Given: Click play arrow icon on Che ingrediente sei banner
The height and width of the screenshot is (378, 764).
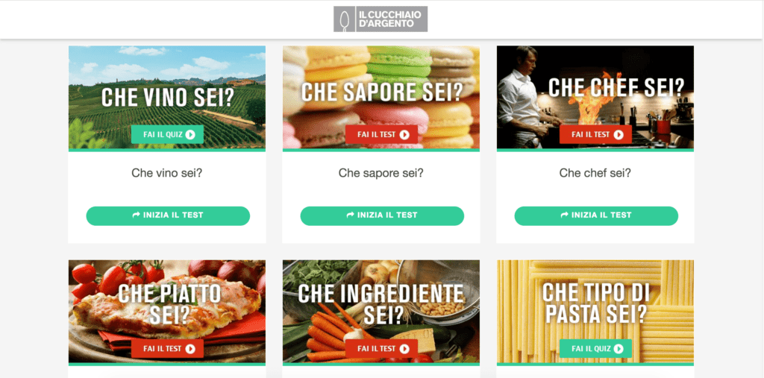Looking at the screenshot, I should point(404,349).
